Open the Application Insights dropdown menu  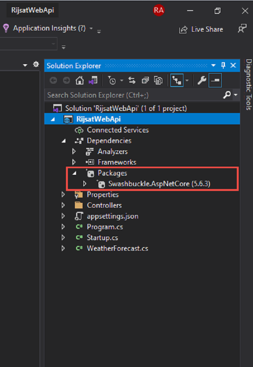click(91, 28)
